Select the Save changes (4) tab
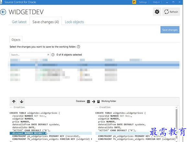This screenshot has height=142, width=189. click(46, 22)
